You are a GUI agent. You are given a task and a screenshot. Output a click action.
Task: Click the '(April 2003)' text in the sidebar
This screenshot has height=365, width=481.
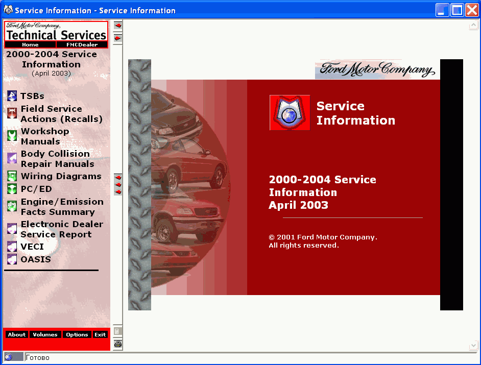point(51,74)
